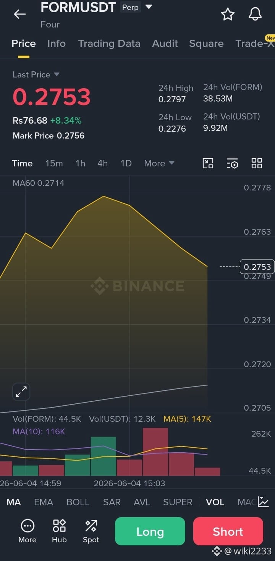
Task: Open chart settings icon beside grid icon
Action: point(232,163)
